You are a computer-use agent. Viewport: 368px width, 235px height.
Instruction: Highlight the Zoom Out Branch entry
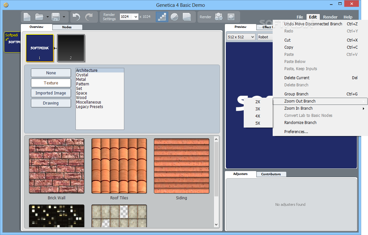point(320,101)
